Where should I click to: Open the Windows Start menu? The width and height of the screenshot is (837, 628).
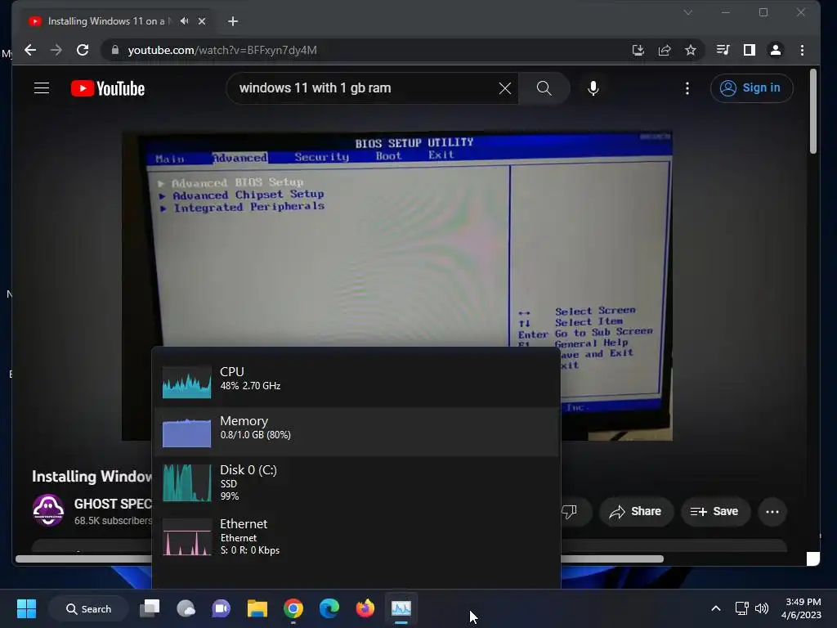[x=27, y=608]
